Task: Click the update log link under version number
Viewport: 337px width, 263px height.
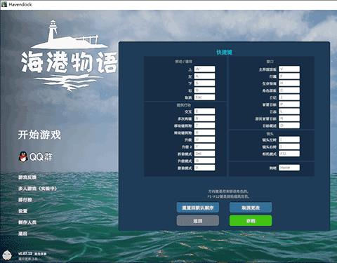Action: (x=28, y=259)
